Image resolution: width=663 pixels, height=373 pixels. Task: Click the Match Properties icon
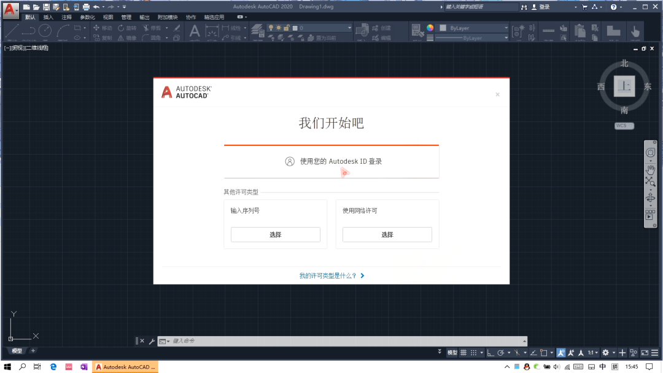(x=417, y=31)
